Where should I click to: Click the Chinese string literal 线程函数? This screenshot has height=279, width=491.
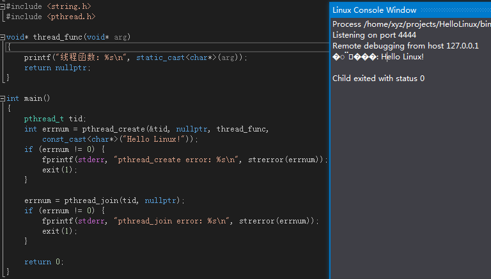pyautogui.click(x=77, y=57)
